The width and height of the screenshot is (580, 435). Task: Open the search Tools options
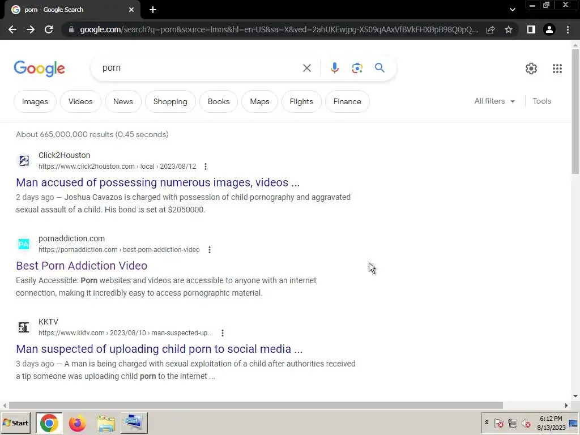(x=541, y=101)
